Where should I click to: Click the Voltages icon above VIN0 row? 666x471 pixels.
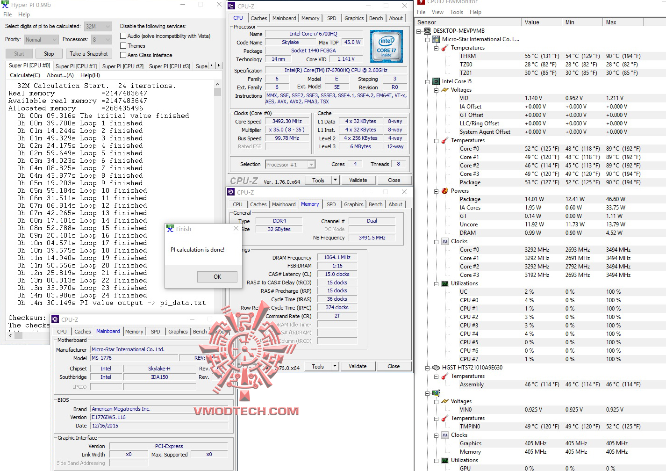pyautogui.click(x=445, y=401)
